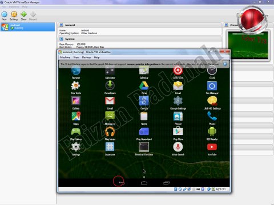Click optical disk status icon
Screen dimensions: 274x205
[x=180, y=189]
